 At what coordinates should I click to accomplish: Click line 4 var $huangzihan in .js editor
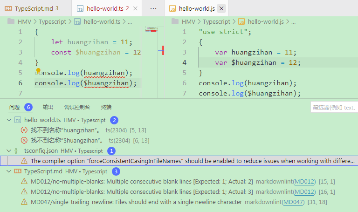pyautogui.click(x=257, y=62)
